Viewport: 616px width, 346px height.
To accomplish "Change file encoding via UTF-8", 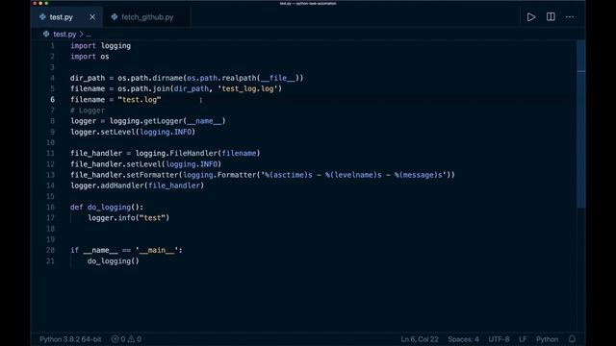I will pyautogui.click(x=499, y=339).
